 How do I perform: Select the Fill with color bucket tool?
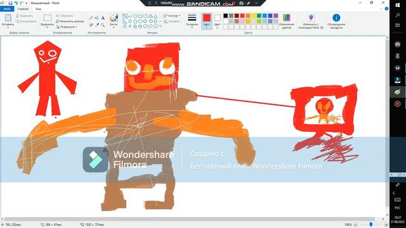97,18
